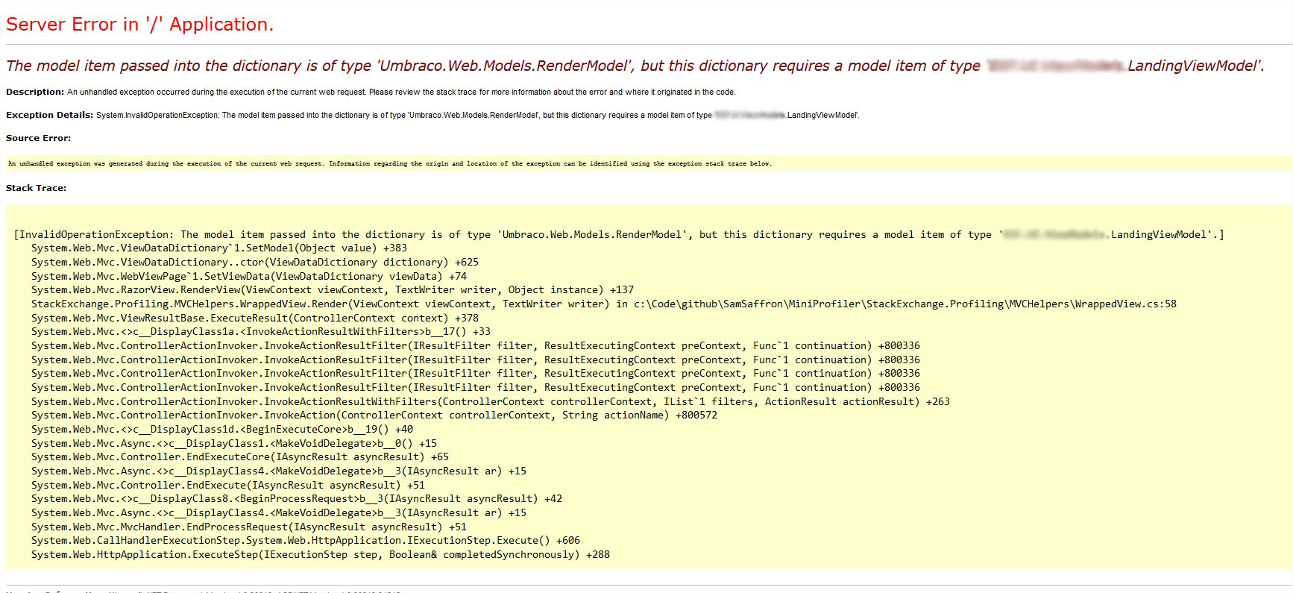Click the ViewDataDictionary..ctor stack line
The height and width of the screenshot is (593, 1293).
[254, 263]
